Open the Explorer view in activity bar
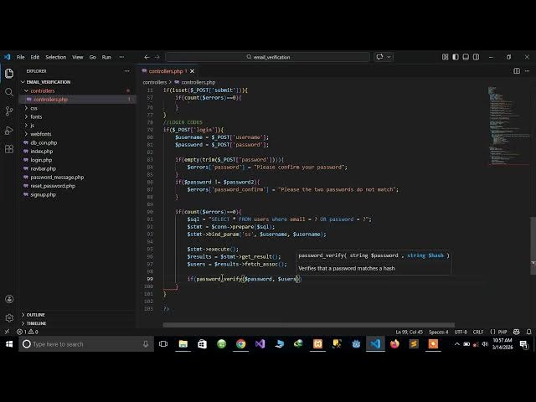This screenshot has width=536, height=402. coord(9,73)
